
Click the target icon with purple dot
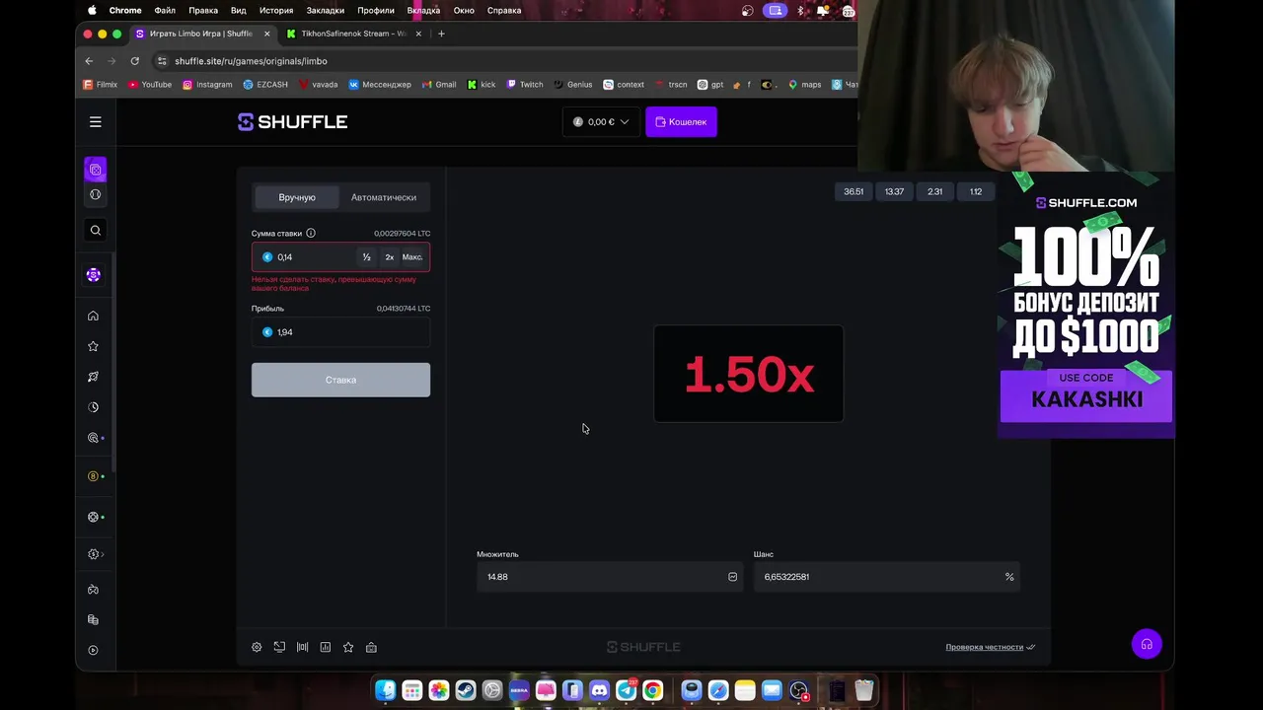(93, 438)
